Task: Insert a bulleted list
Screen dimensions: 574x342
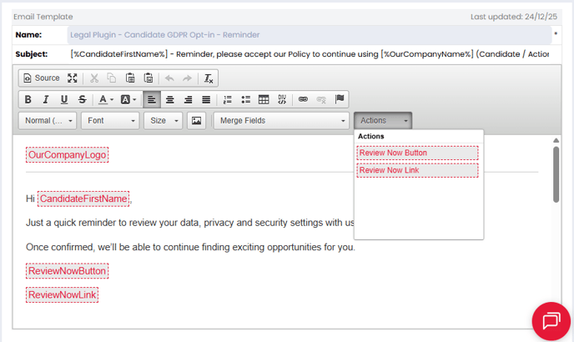Action: coord(245,99)
